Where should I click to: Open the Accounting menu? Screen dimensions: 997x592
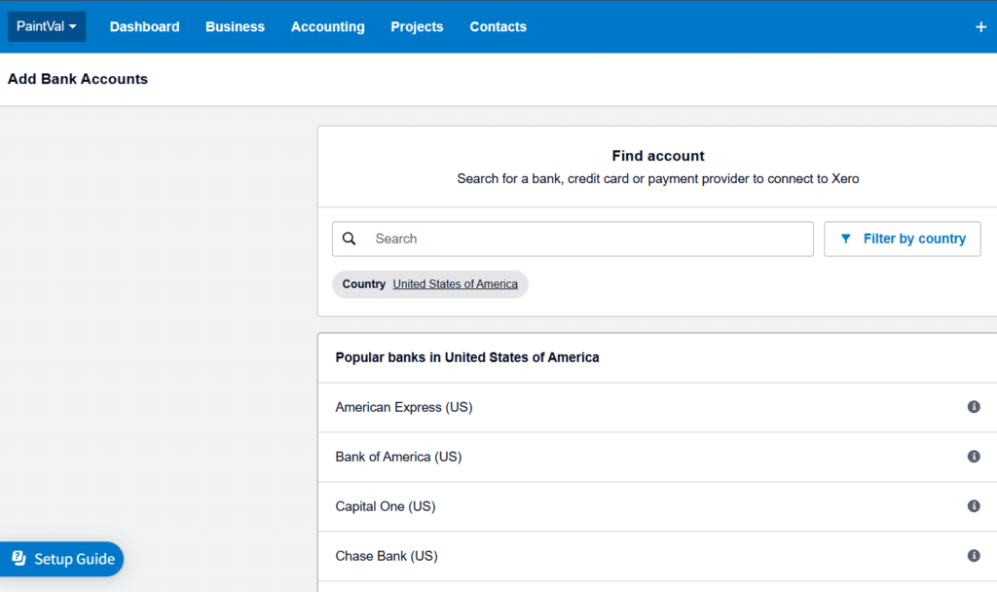327,26
